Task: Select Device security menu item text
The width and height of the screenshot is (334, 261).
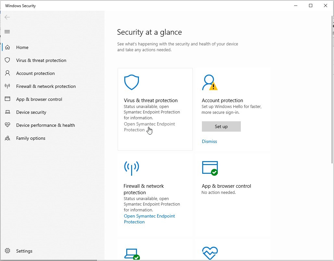Action: [31, 112]
